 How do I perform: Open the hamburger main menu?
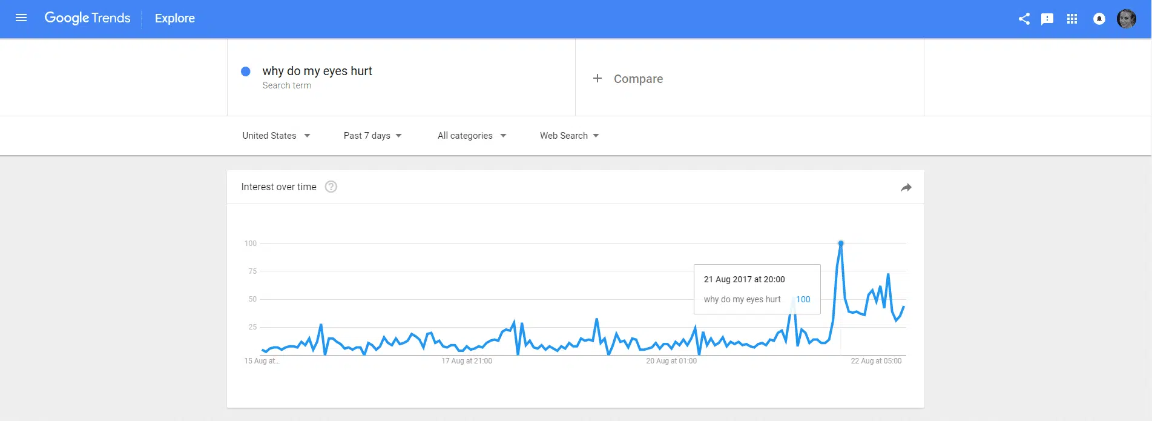[x=21, y=18]
